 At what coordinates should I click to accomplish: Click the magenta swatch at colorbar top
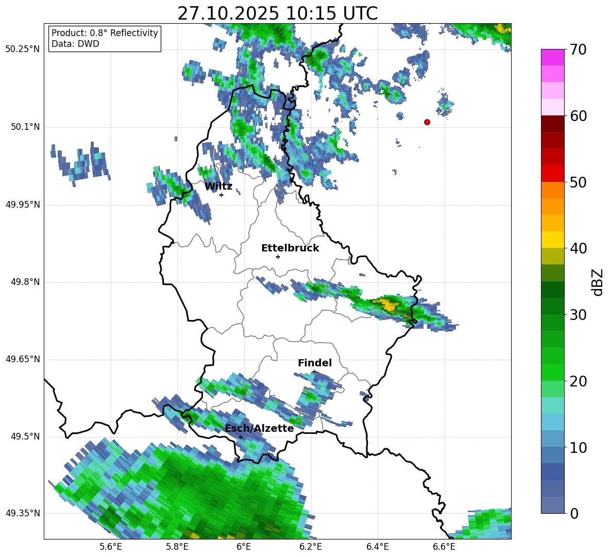pos(552,57)
